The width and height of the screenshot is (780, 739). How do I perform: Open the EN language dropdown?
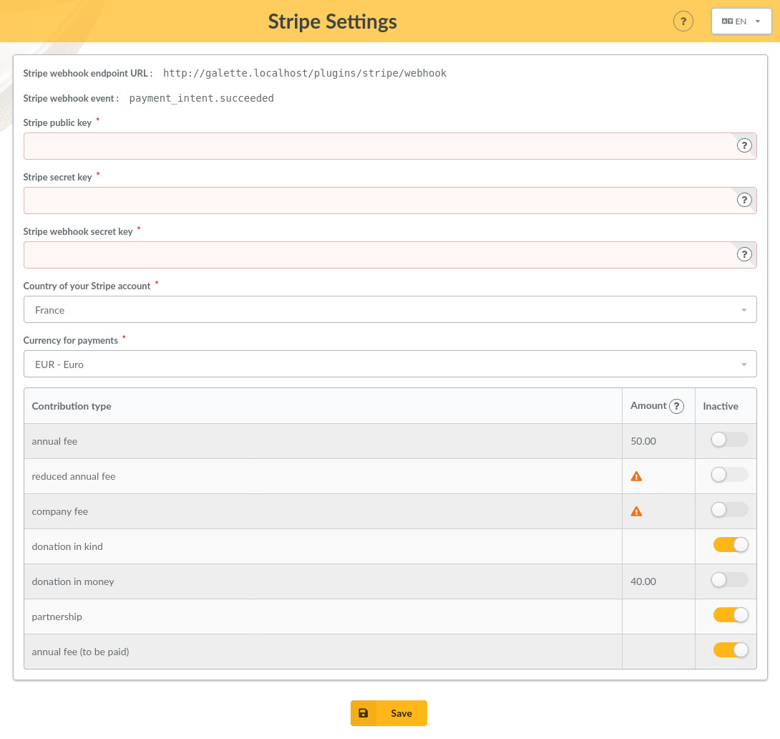(741, 21)
